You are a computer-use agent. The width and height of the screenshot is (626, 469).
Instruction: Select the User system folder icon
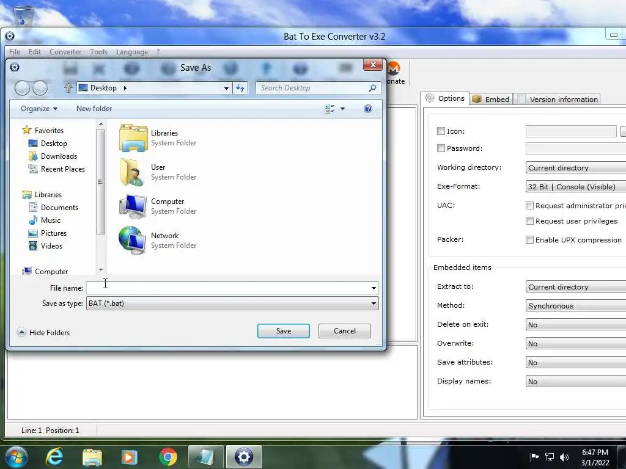click(132, 172)
